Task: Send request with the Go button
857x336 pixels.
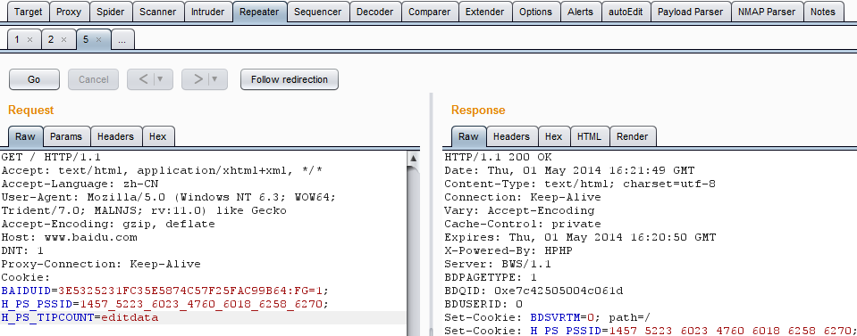Action: coord(34,79)
